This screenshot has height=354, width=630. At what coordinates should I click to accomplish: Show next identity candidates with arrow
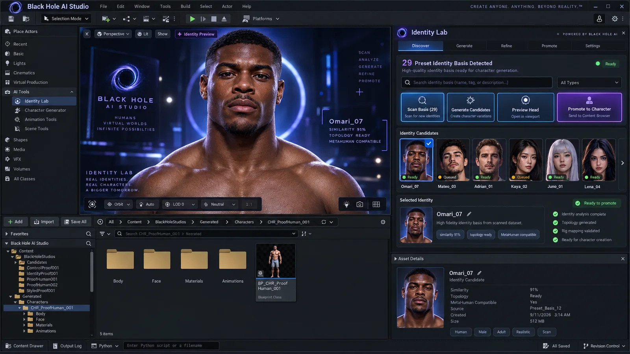622,163
